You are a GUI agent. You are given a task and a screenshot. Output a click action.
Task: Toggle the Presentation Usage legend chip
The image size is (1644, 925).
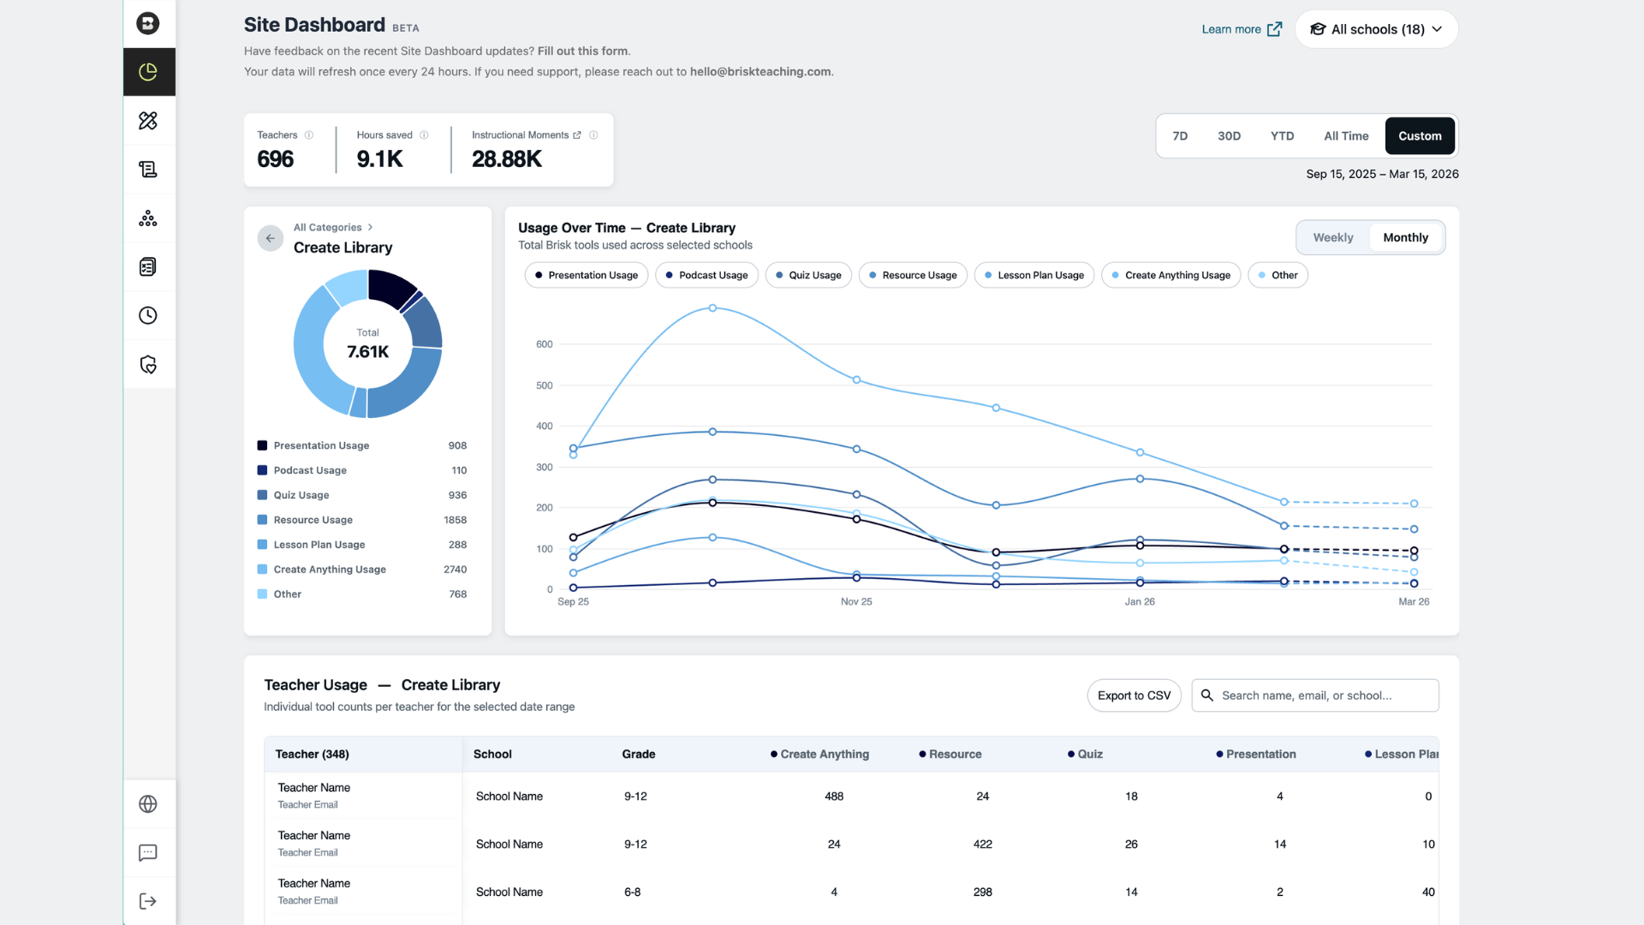tap(586, 275)
